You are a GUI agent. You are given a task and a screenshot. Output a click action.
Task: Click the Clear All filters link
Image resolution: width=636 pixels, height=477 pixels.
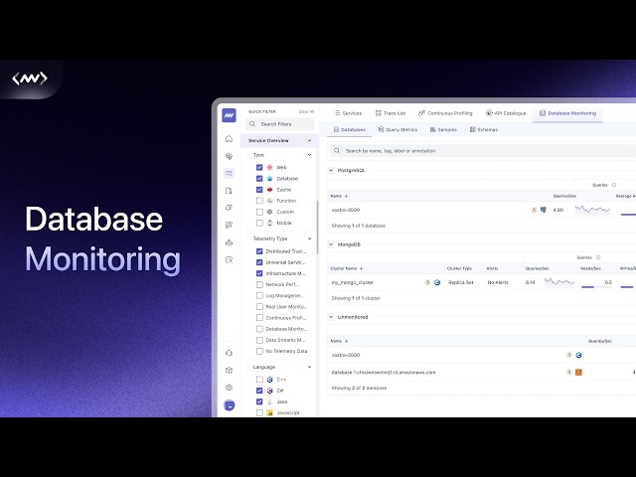[x=306, y=111]
